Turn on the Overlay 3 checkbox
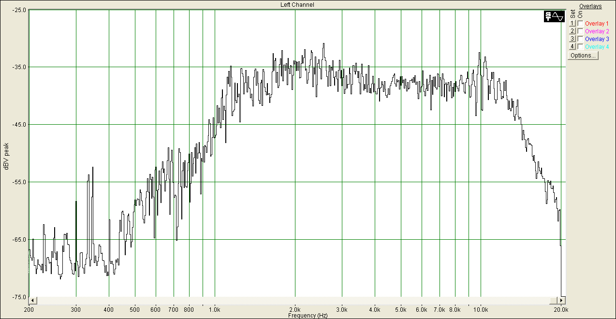The height and width of the screenshot is (319, 616). (580, 39)
